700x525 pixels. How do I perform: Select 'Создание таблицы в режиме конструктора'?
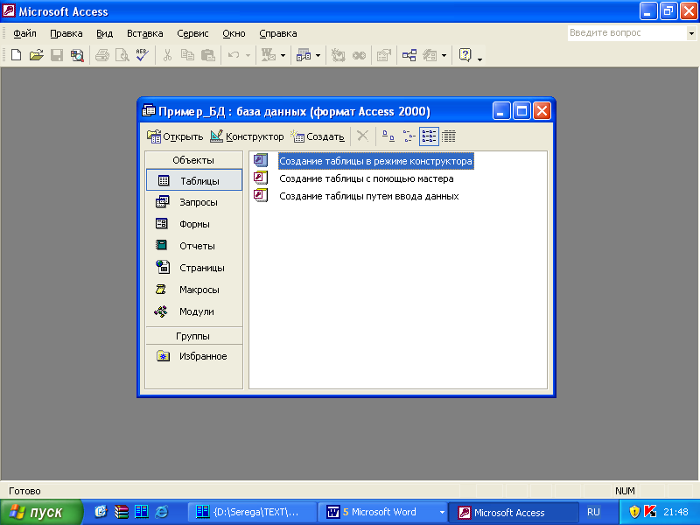(375, 161)
